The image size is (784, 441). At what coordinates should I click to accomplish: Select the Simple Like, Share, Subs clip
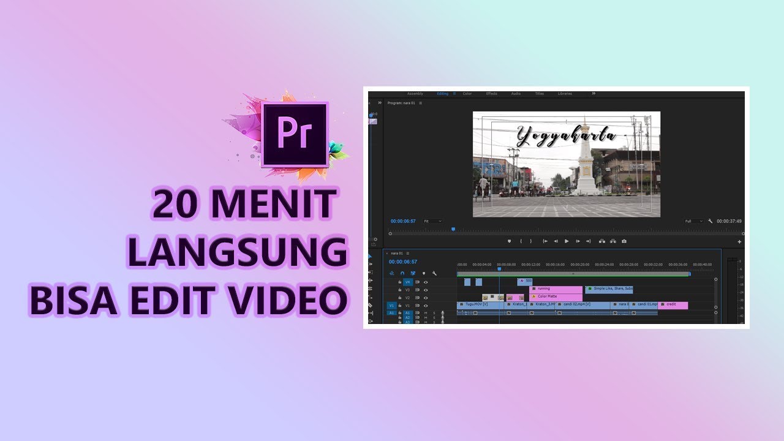pyautogui.click(x=609, y=288)
